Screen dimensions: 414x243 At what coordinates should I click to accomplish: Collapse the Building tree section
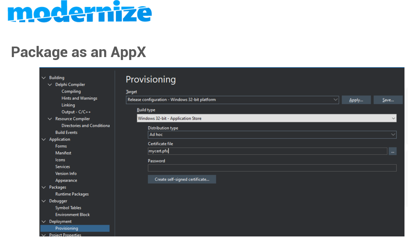tap(44, 77)
